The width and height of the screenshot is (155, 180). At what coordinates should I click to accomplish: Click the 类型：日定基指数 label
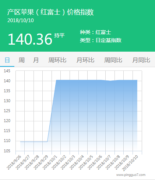click(101, 40)
